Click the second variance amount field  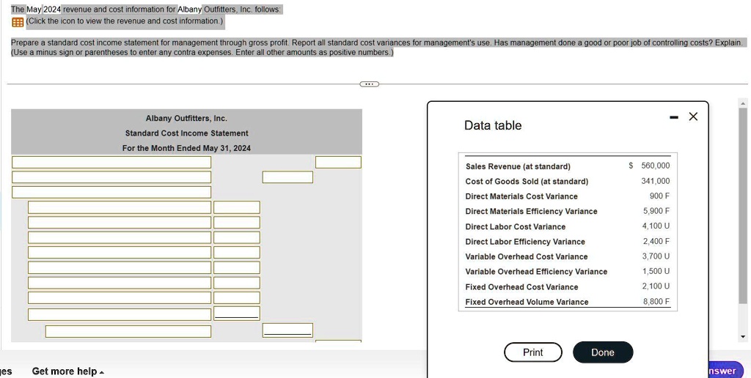click(x=237, y=223)
